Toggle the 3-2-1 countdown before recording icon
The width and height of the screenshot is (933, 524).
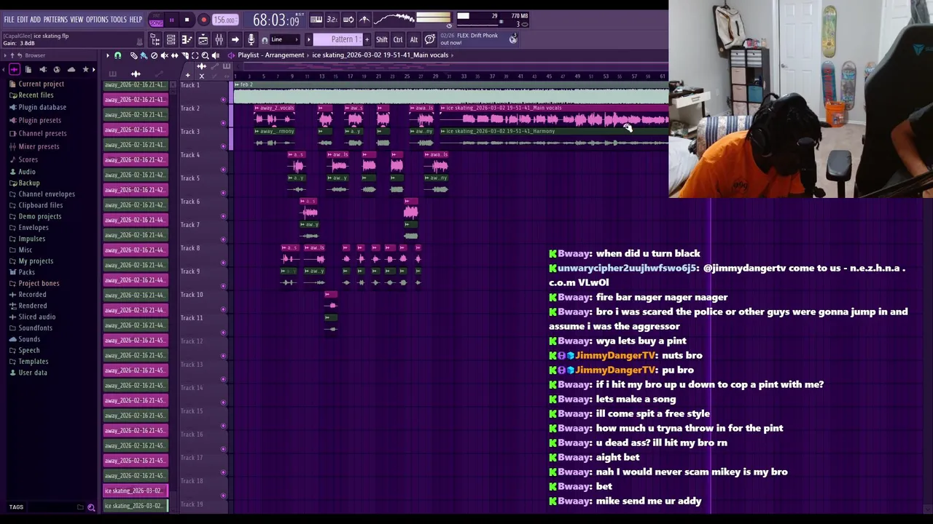pyautogui.click(x=332, y=20)
